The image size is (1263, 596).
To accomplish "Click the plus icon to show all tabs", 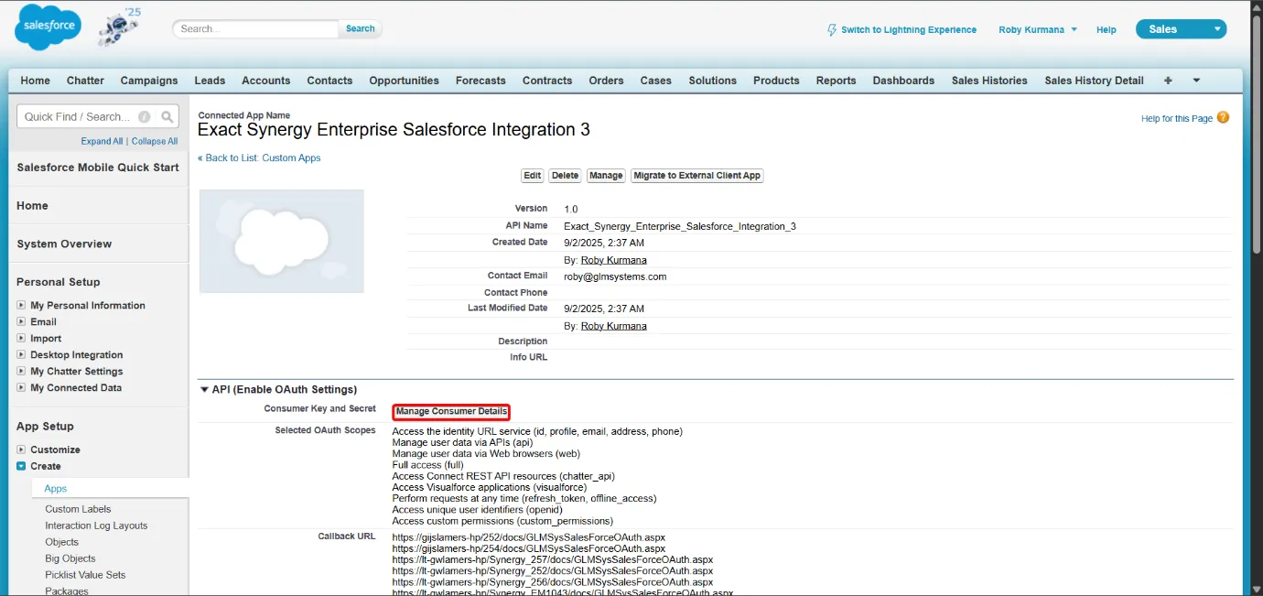I will click(x=1168, y=81).
